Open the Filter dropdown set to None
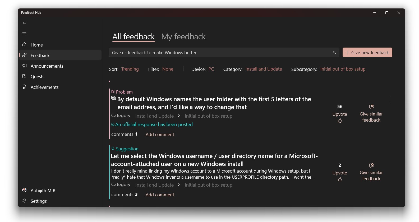The width and height of the screenshot is (419, 222). (x=168, y=69)
